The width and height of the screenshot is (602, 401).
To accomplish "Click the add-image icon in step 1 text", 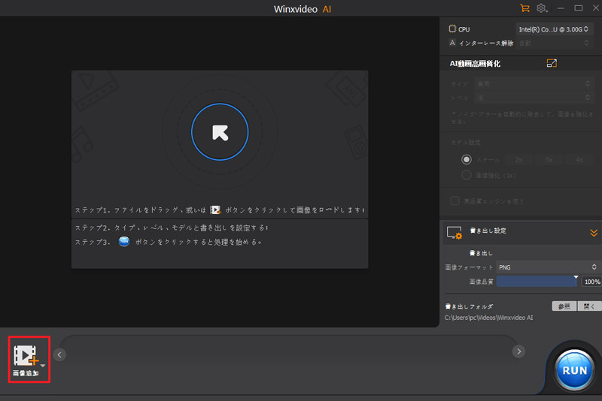I will coord(215,210).
